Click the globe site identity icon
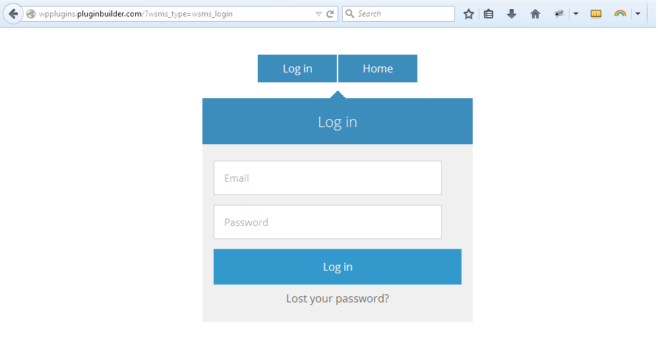The height and width of the screenshot is (357, 658). [x=31, y=14]
